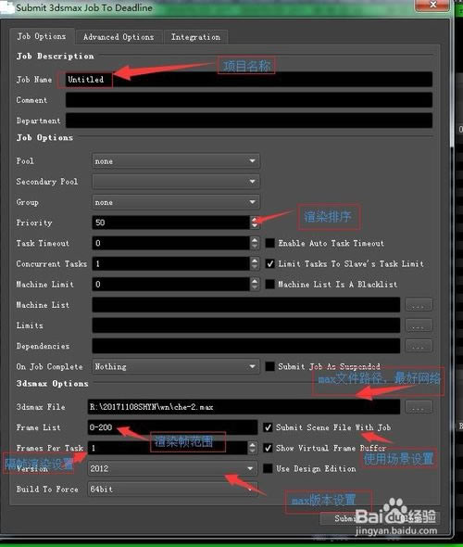Click the Dependencies text field
Image resolution: width=463 pixels, height=547 pixels.
246,346
